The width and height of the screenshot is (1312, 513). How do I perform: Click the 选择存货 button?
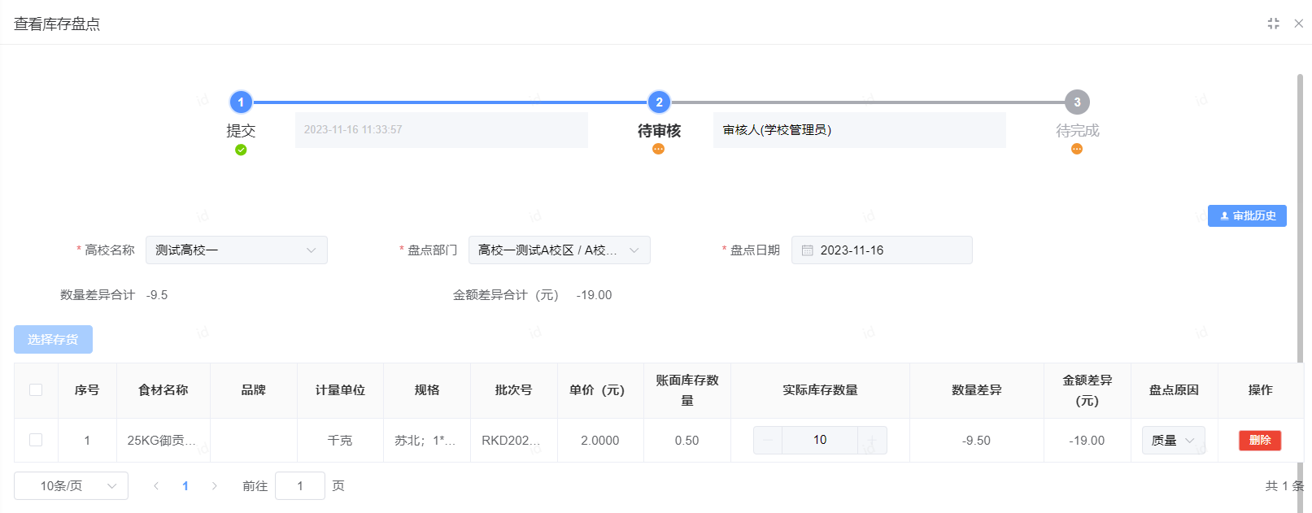coord(53,340)
